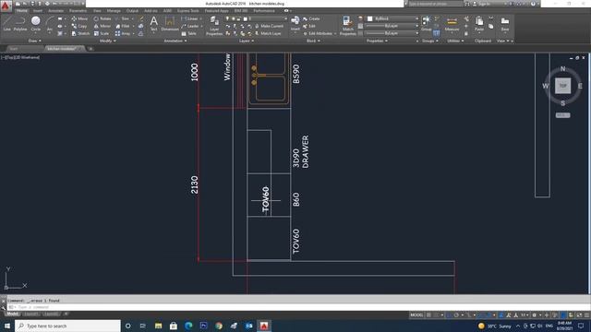Click the Trim tool
This screenshot has height=332, width=591.
tap(122, 18)
